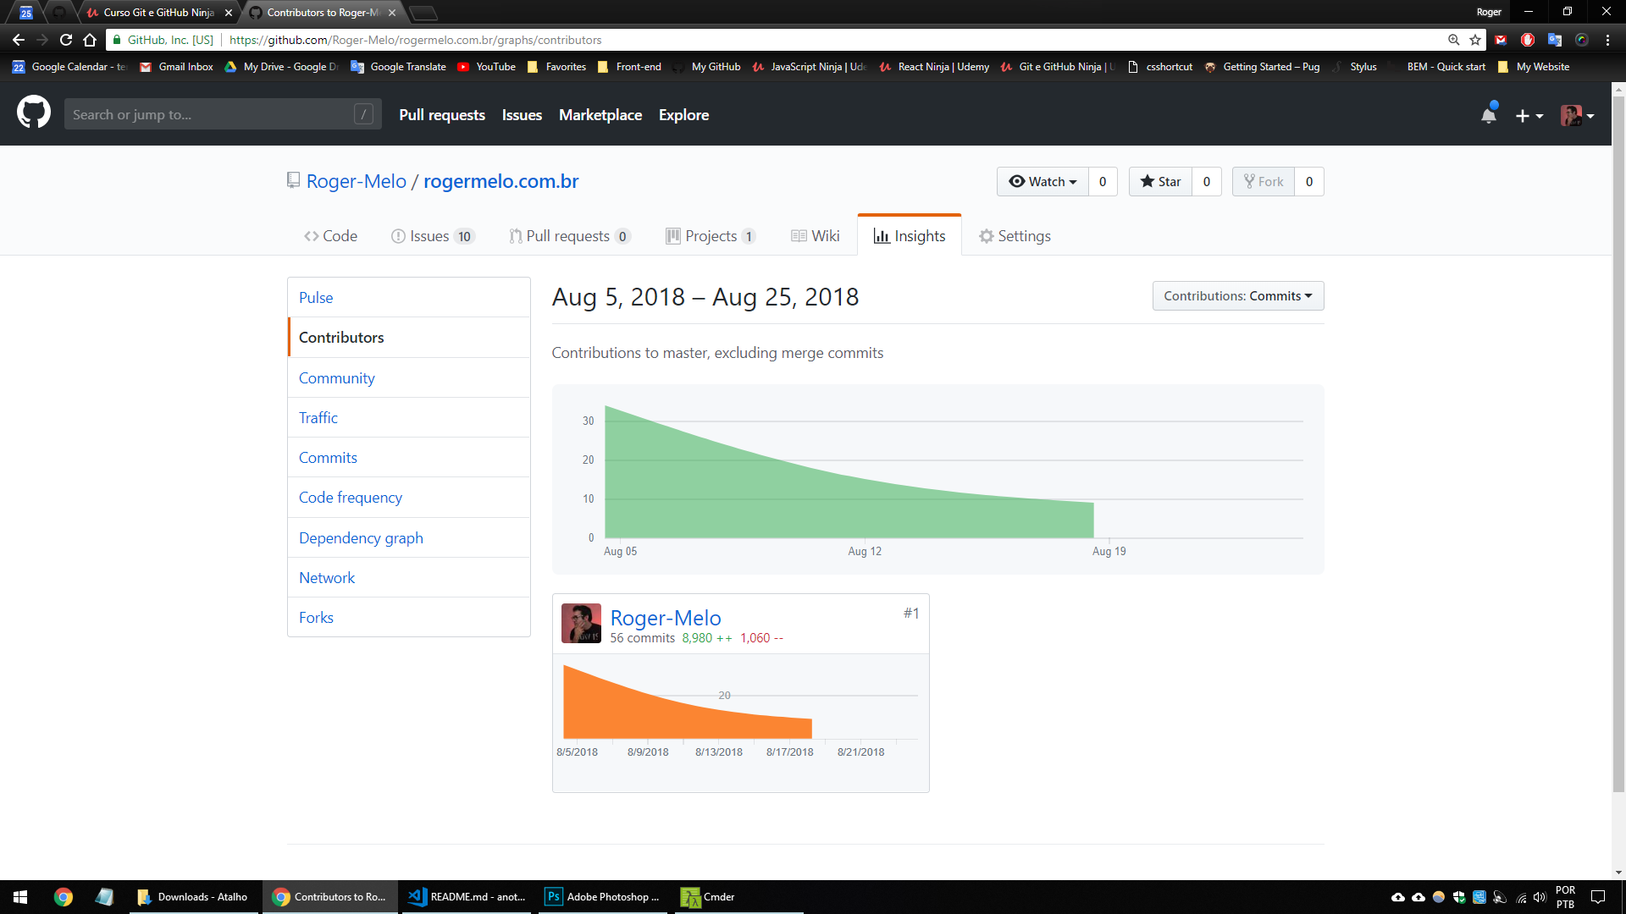Click the browser back arrow
Screen dimensions: 1626x914
(19, 40)
